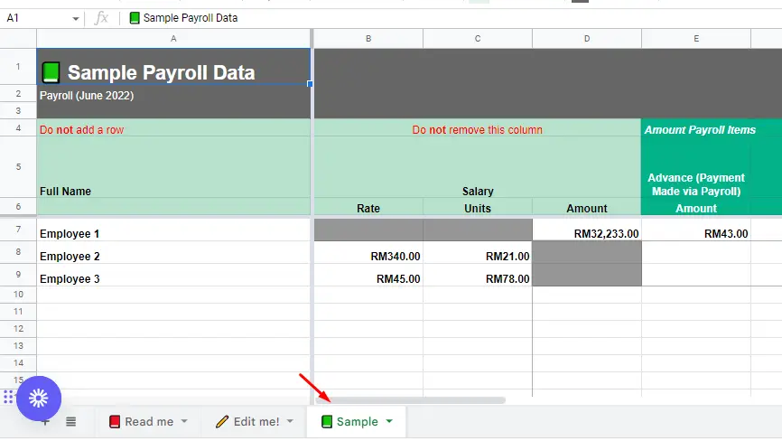The image size is (782, 441).
Task: Open the Read me tab dropdown arrow
Action: (184, 421)
